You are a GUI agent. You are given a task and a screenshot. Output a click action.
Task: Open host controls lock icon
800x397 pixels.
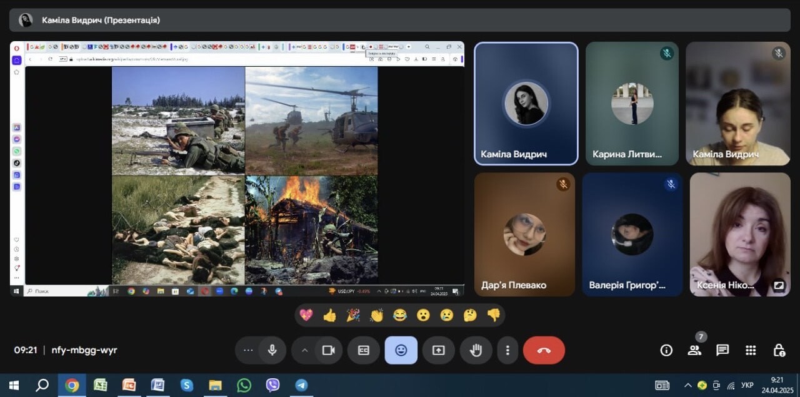(779, 350)
